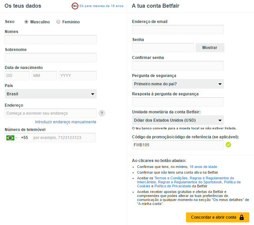The image size is (254, 225).
Task: Focus the Nomes text field
Action: [51, 40]
